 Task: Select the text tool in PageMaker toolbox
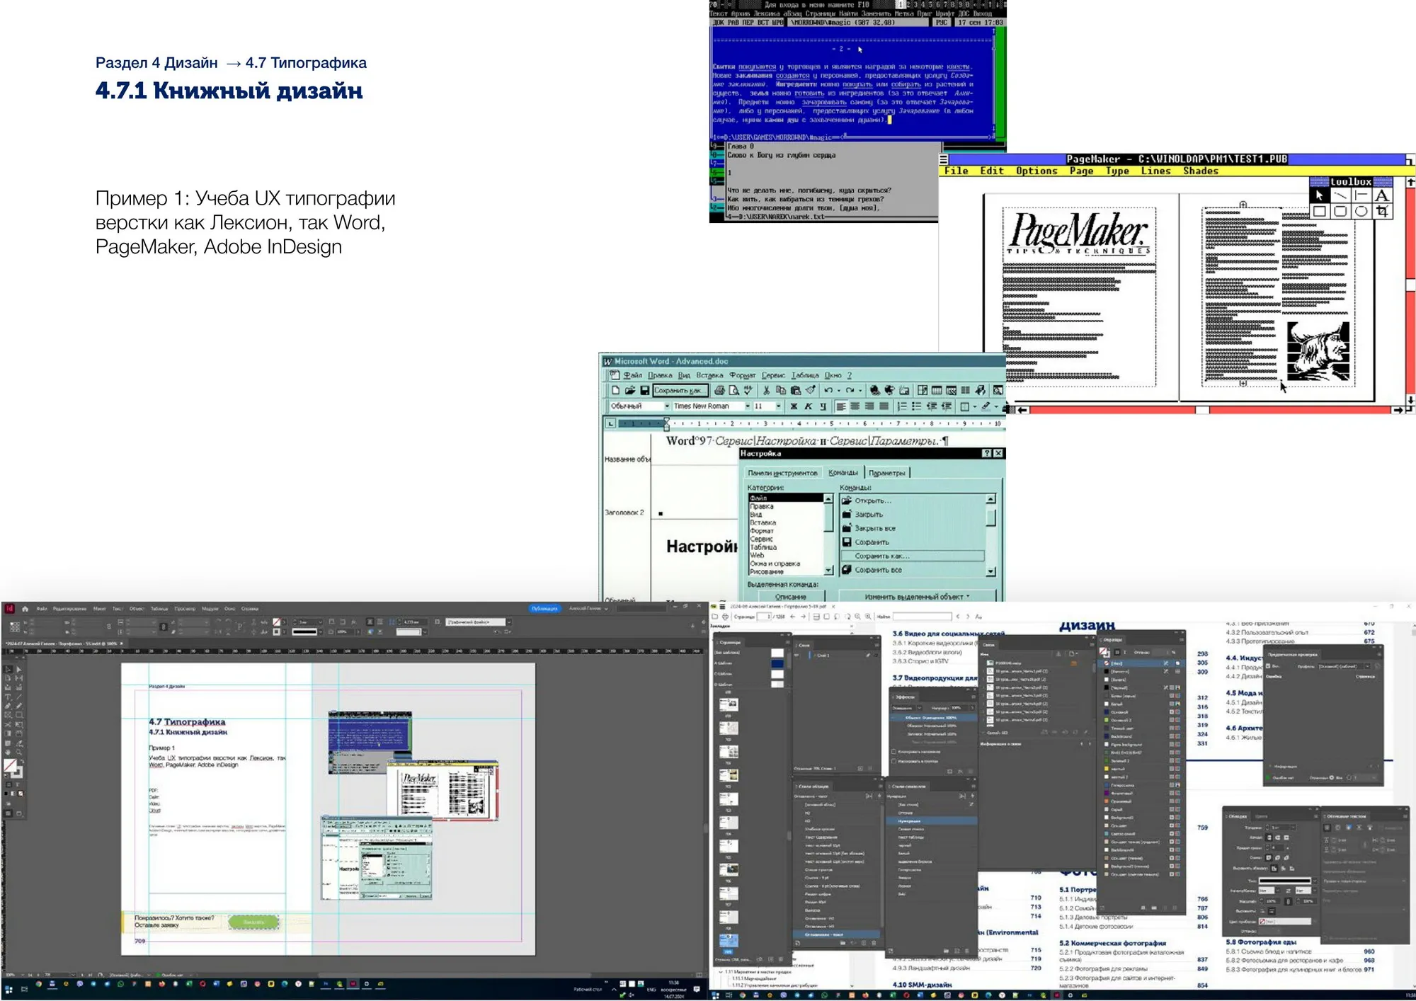click(x=1381, y=196)
